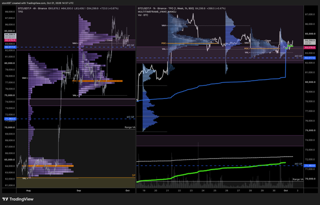Image resolution: width=320 pixels, height=205 pixels.
Task: Click the 75,000.0 label on right price axis
Action: [310, 130]
